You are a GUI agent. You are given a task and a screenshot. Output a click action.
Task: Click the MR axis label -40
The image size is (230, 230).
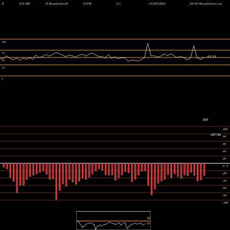click(224, 181)
